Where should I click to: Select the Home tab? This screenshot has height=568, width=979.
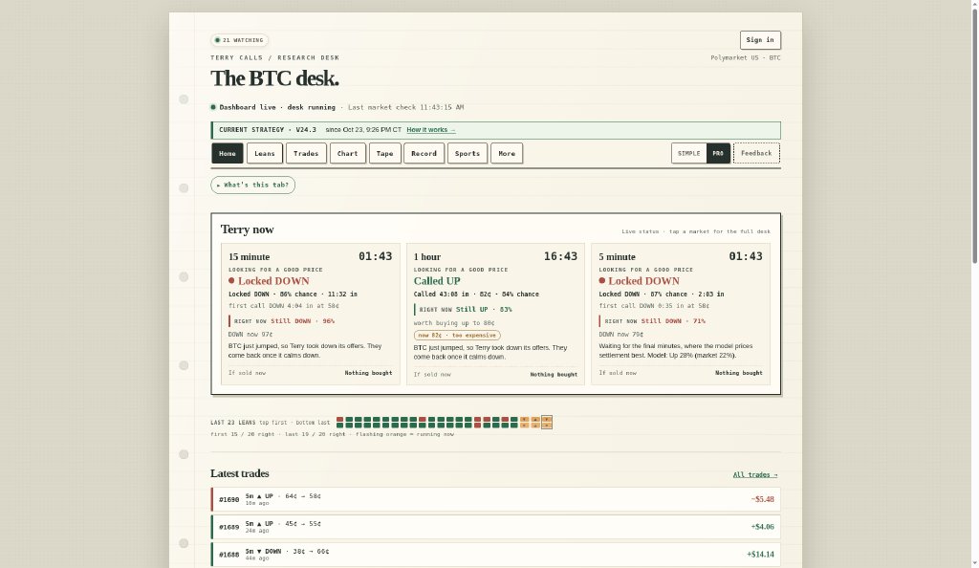click(x=228, y=154)
